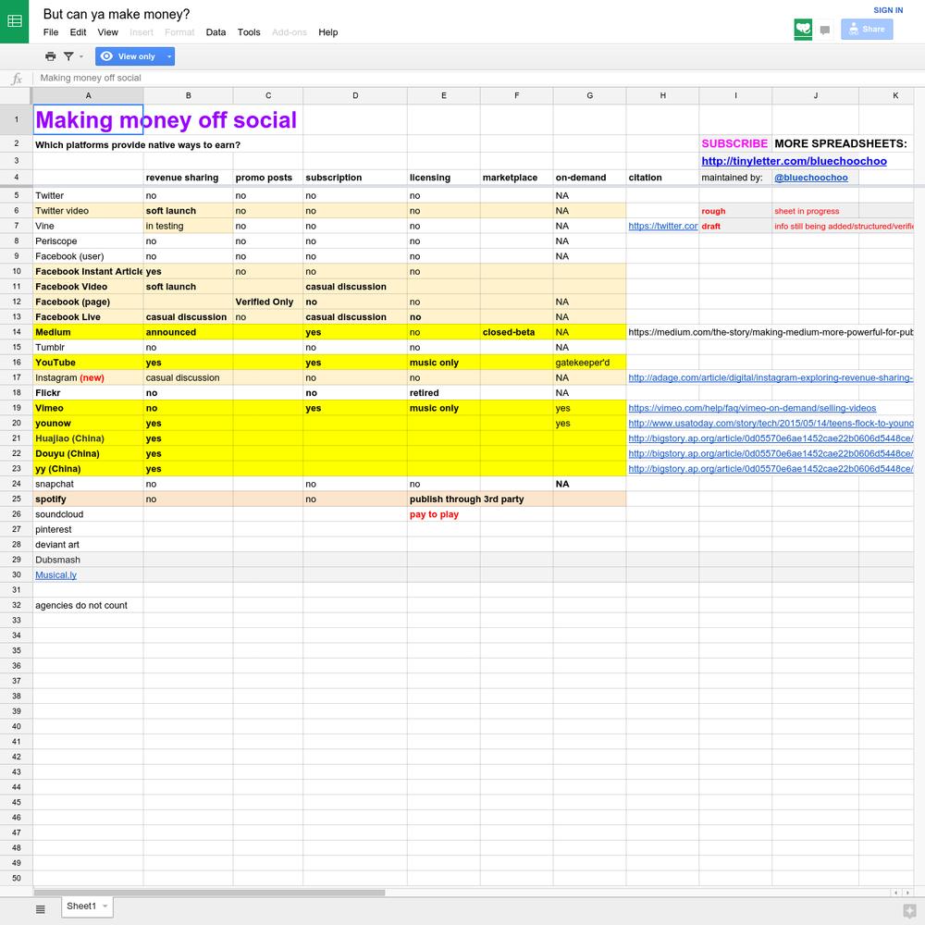The image size is (925, 925).
Task: Click the Explore icon in bottom corner
Action: pyautogui.click(x=911, y=910)
